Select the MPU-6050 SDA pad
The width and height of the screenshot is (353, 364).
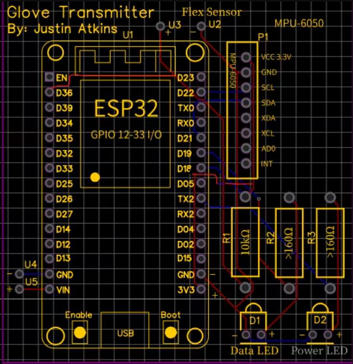tap(246, 102)
